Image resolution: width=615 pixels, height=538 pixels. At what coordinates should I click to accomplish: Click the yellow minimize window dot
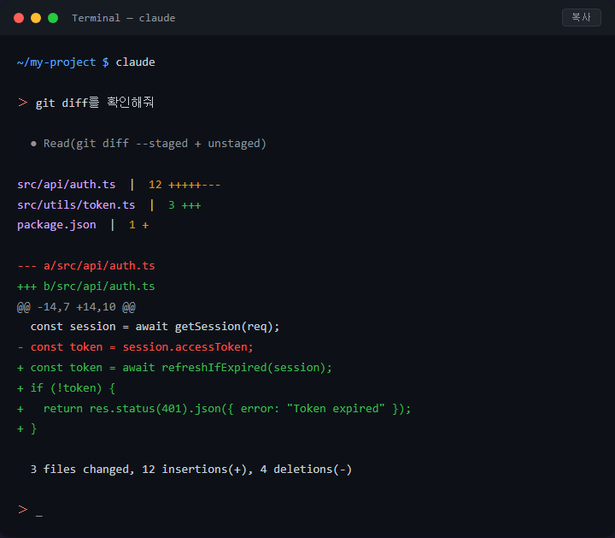tap(36, 18)
